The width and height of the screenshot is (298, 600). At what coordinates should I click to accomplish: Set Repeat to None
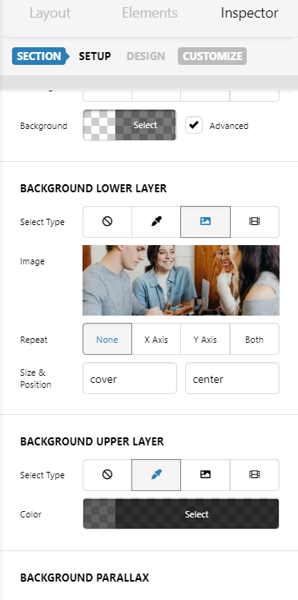(x=107, y=340)
